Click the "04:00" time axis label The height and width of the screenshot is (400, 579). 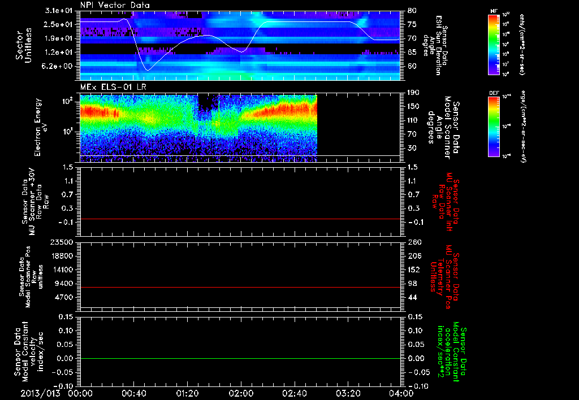click(401, 393)
